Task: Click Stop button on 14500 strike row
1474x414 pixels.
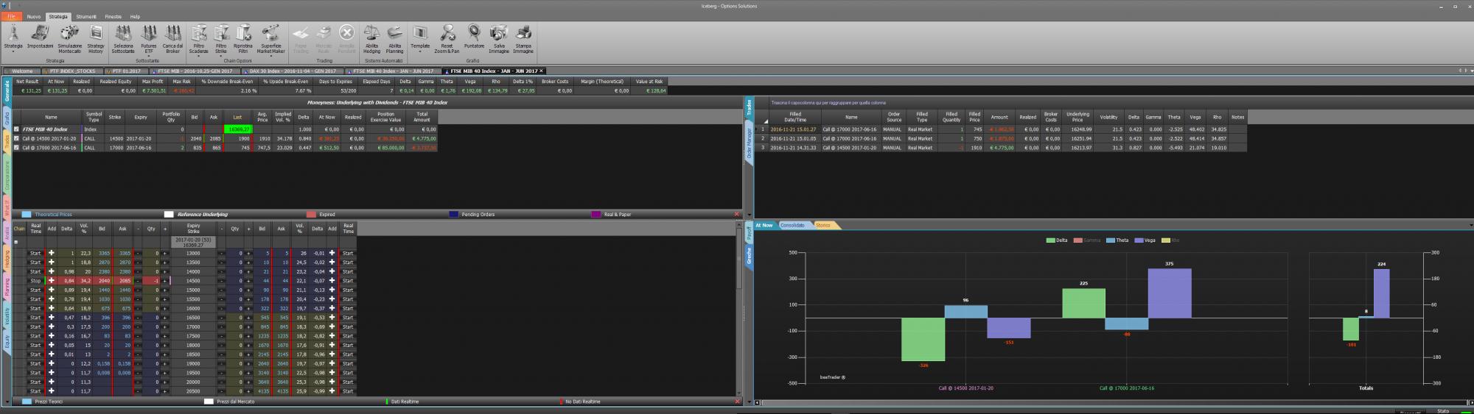Action: (x=35, y=281)
